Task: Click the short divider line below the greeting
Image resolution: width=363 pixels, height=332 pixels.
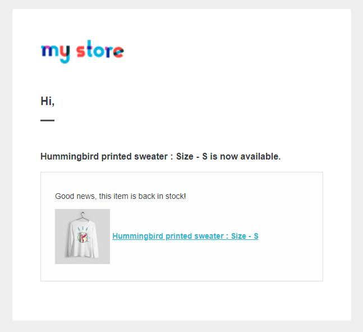Action: (48, 120)
